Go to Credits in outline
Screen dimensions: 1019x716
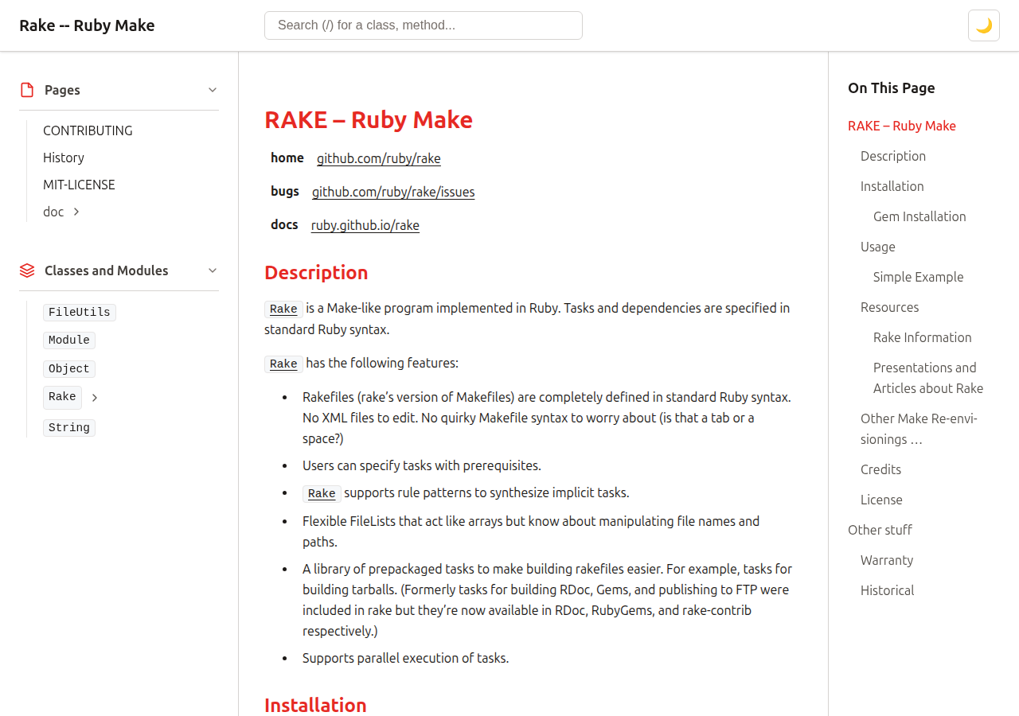881,469
